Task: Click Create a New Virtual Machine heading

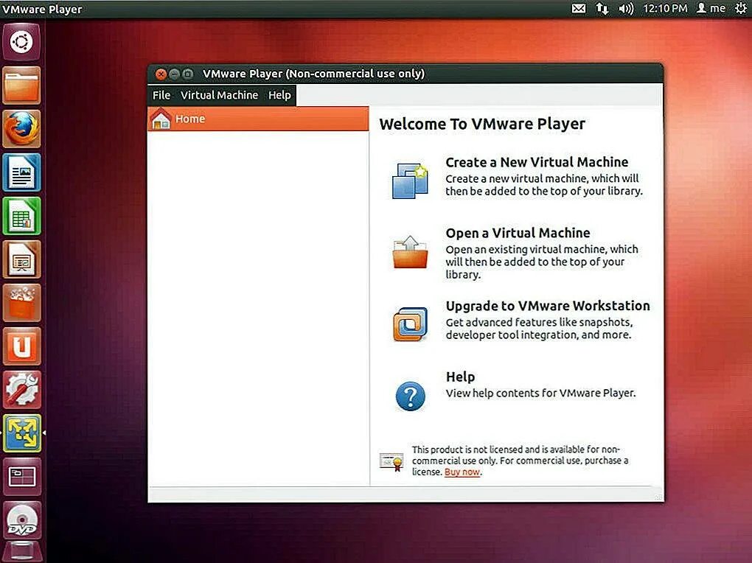Action: point(537,163)
